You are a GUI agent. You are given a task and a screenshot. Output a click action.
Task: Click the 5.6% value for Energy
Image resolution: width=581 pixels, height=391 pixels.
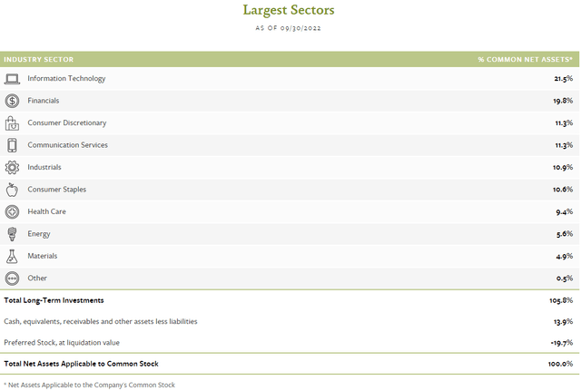point(565,234)
